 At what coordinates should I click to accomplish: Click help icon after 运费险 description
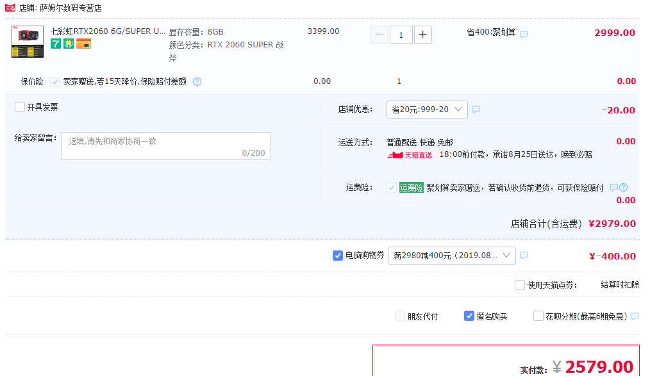(624, 188)
